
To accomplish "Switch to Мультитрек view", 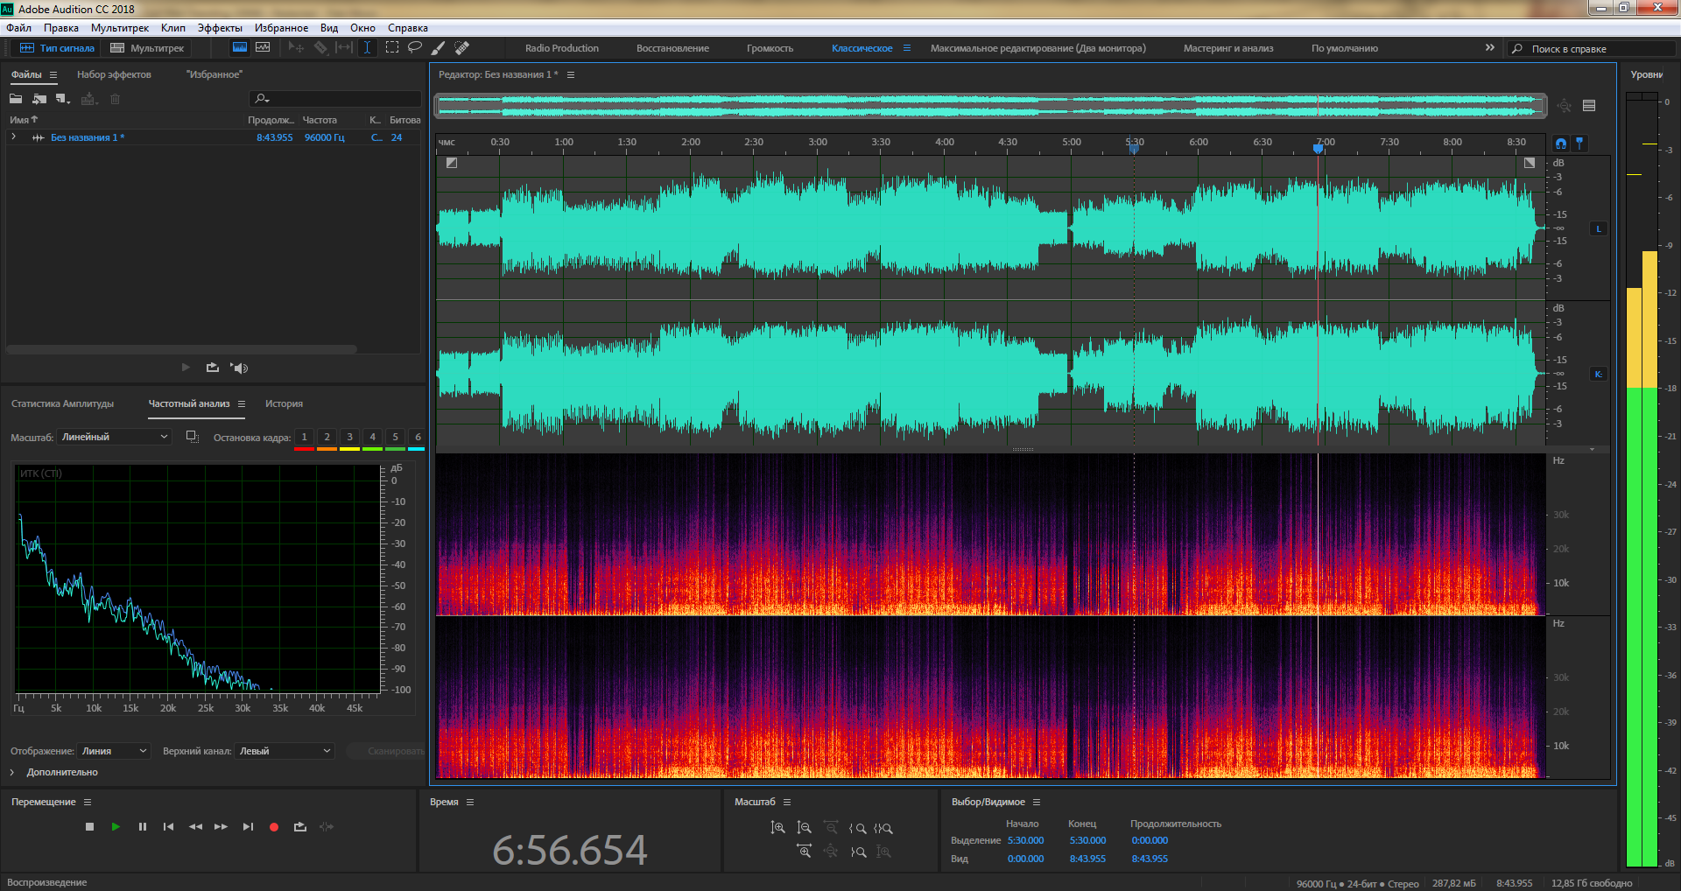I will 147,48.
